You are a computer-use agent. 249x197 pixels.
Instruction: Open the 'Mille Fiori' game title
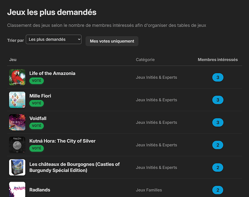[40, 96]
